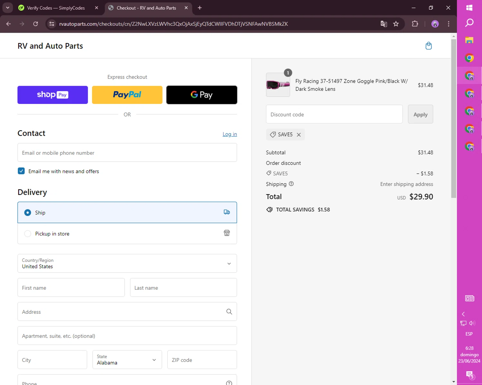Click the volume speaker tray icon
The height and width of the screenshot is (385, 482).
pos(472,323)
